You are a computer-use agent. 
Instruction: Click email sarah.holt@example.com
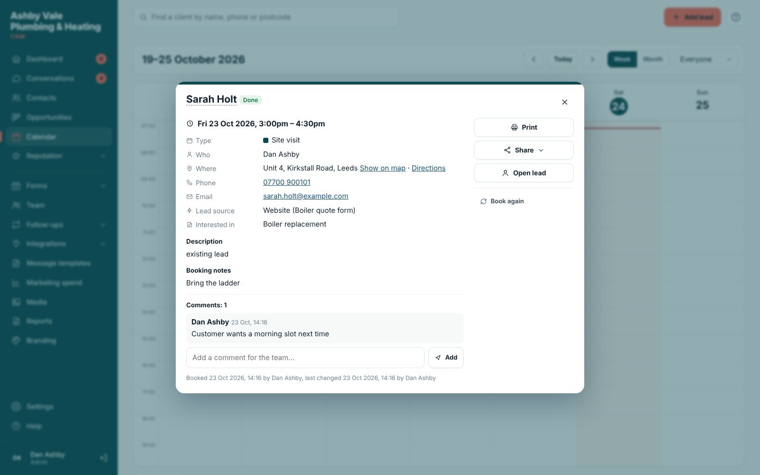(305, 196)
